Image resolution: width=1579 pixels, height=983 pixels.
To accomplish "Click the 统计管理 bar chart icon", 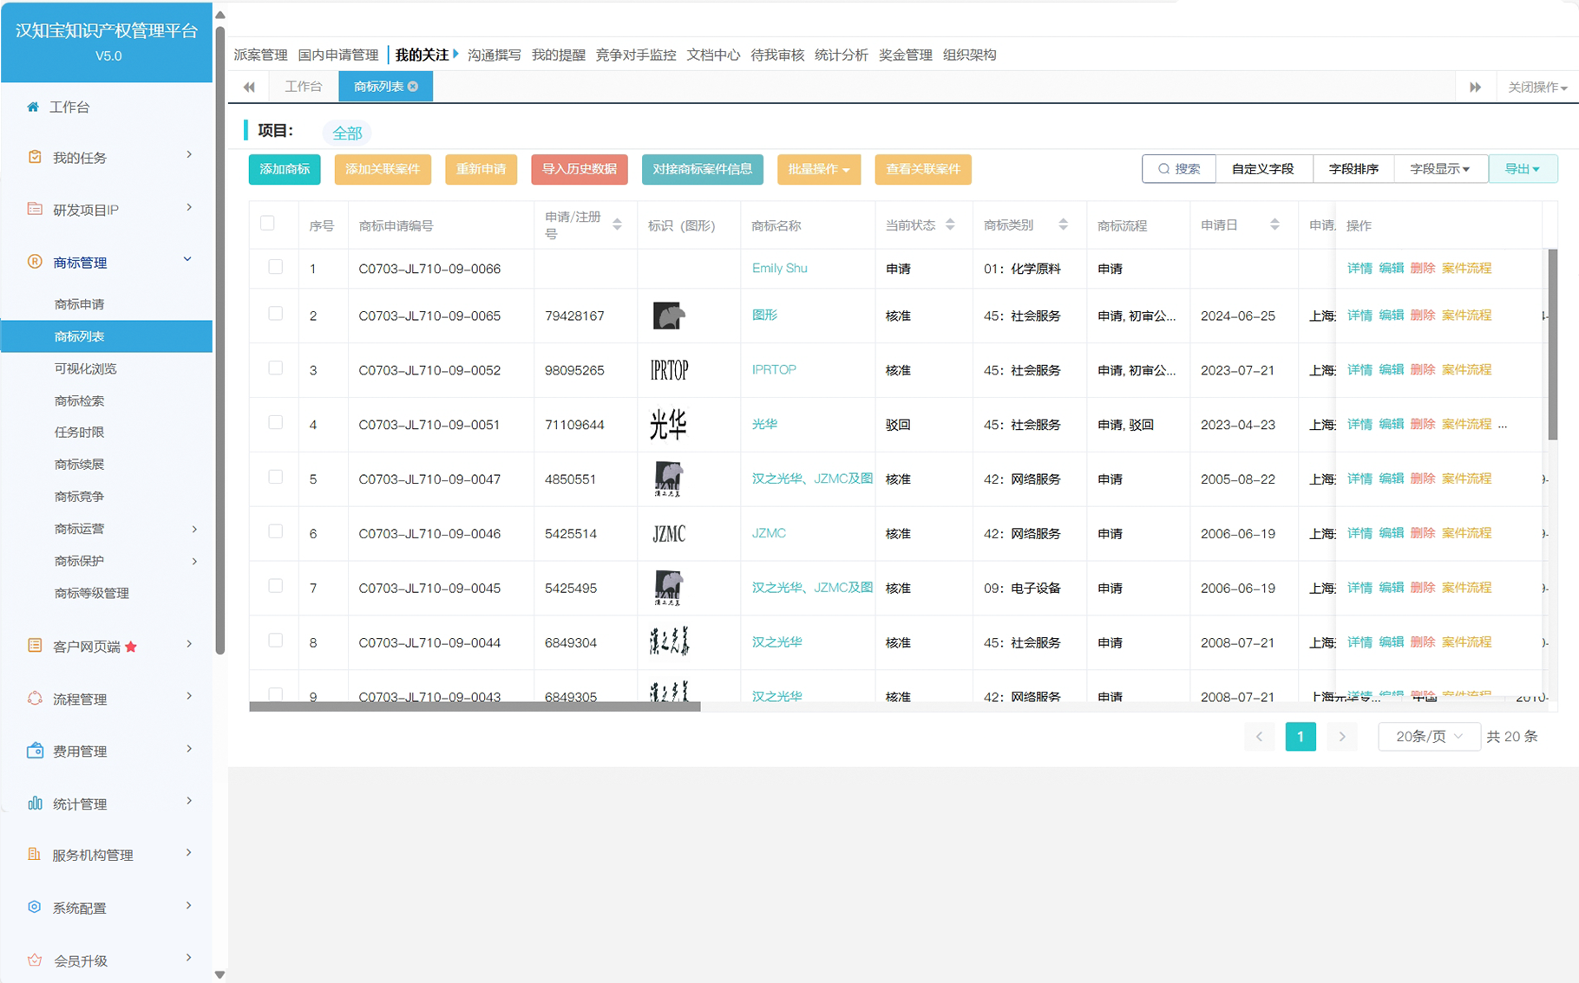I will (35, 804).
